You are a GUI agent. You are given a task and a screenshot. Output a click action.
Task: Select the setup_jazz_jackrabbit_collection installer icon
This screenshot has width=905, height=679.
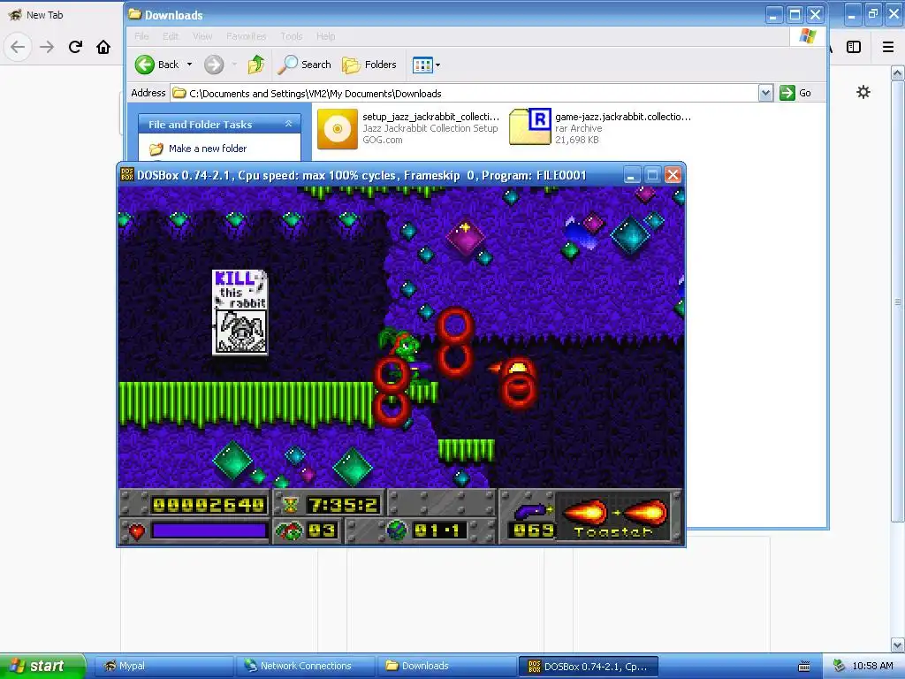338,129
